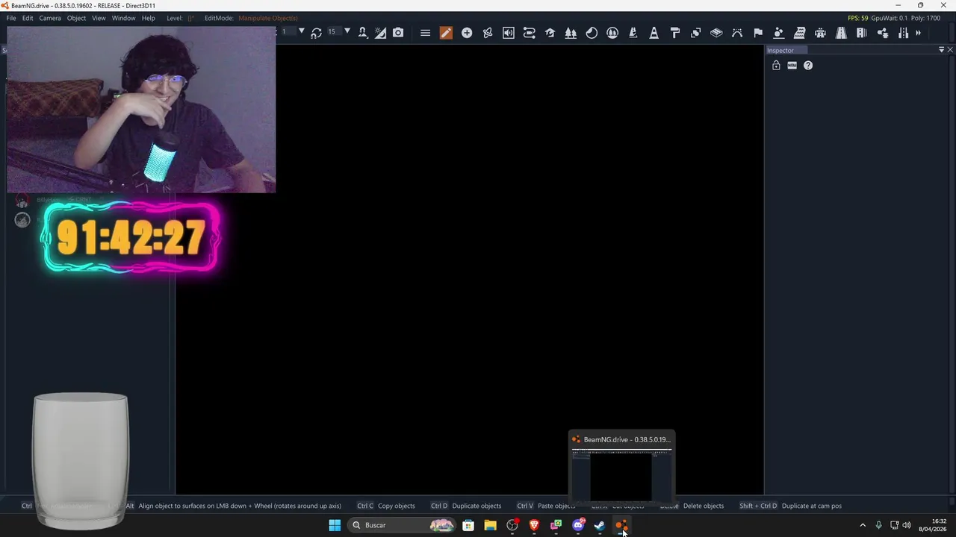Open the Object menu
The image size is (956, 537).
click(76, 18)
